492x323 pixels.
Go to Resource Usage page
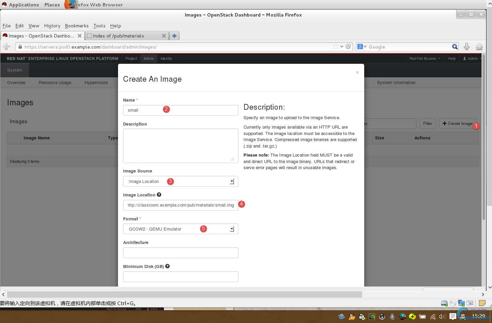(x=55, y=83)
